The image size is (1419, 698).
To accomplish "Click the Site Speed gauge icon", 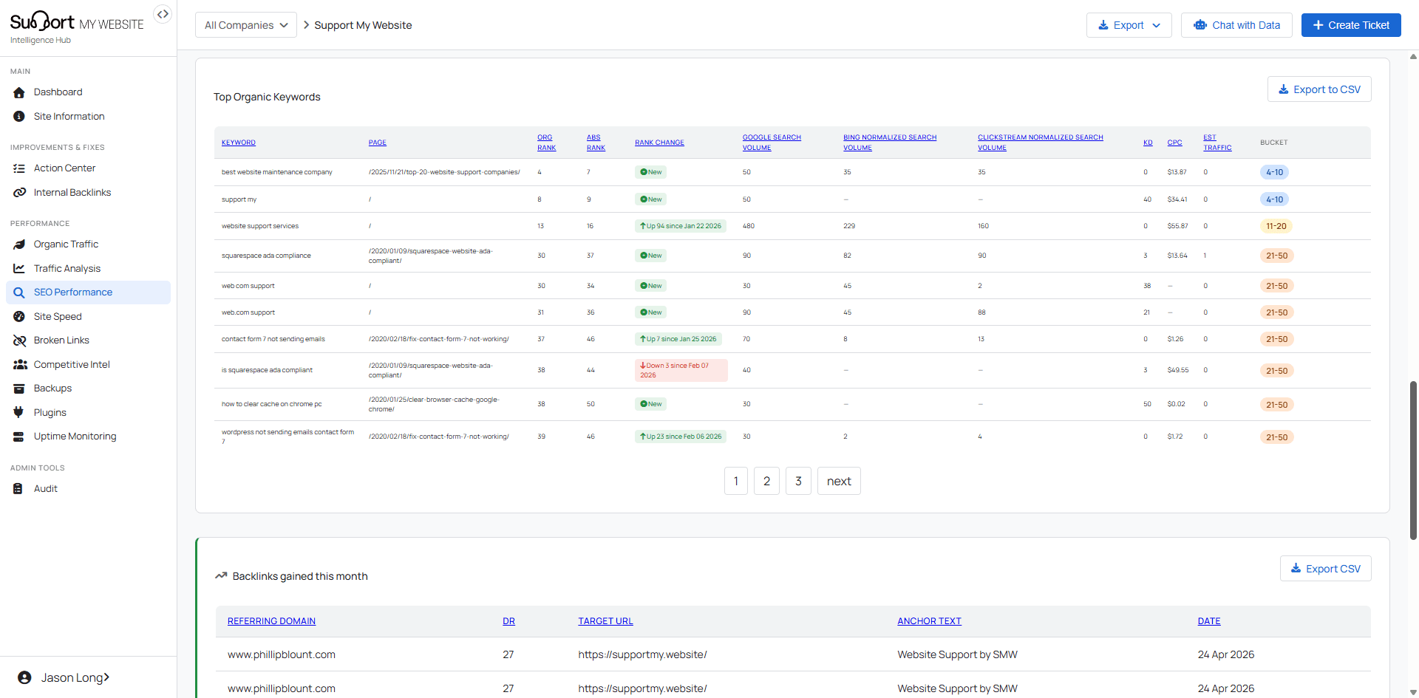I will pos(19,317).
